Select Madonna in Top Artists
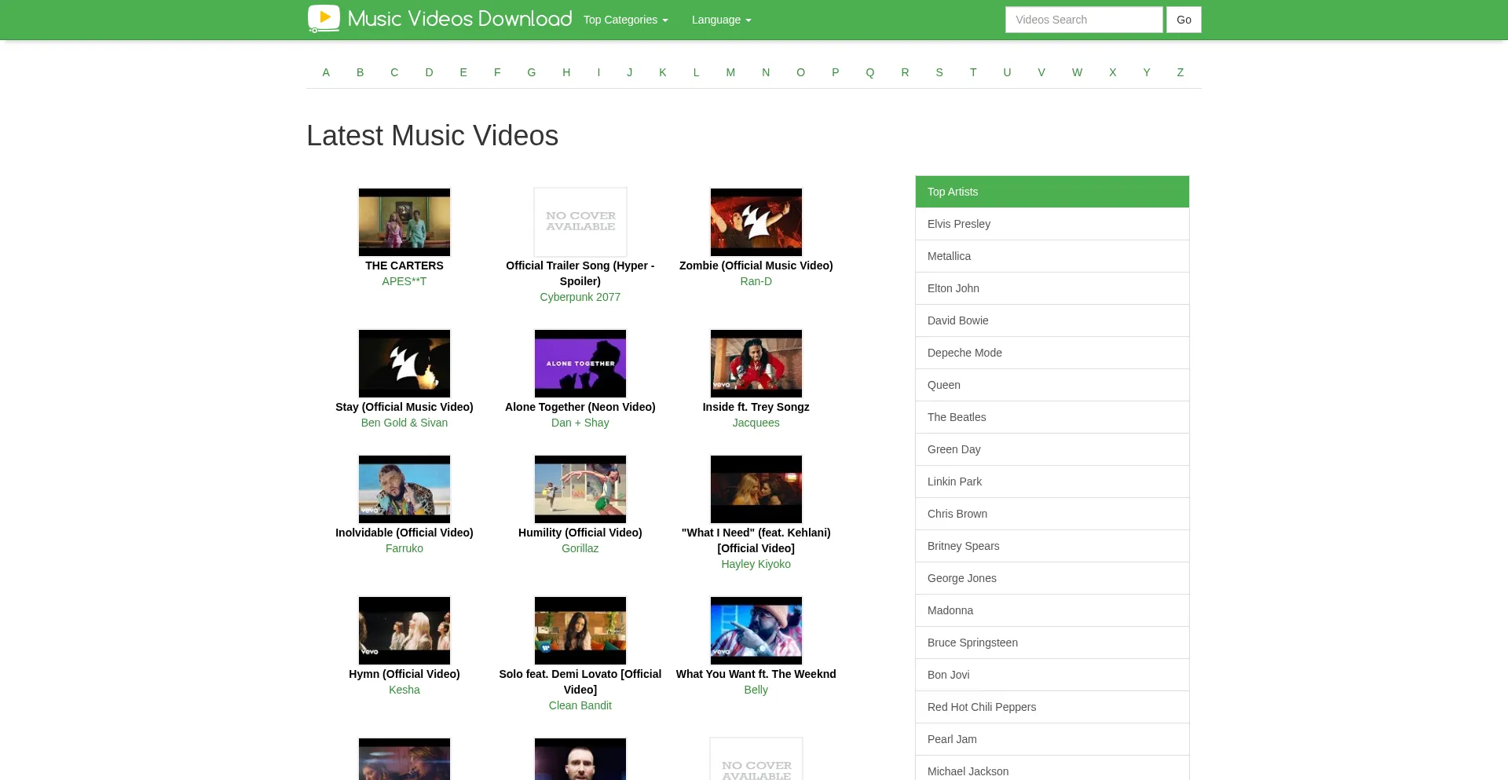The image size is (1508, 780). click(x=1052, y=610)
